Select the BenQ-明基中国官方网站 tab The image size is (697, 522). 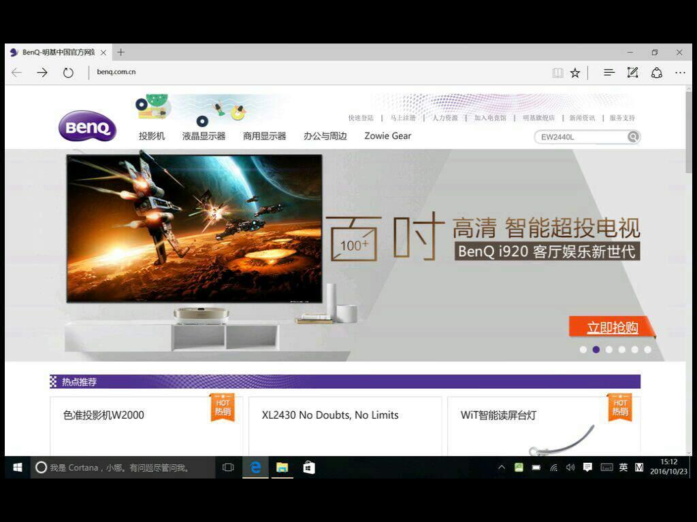(x=59, y=52)
